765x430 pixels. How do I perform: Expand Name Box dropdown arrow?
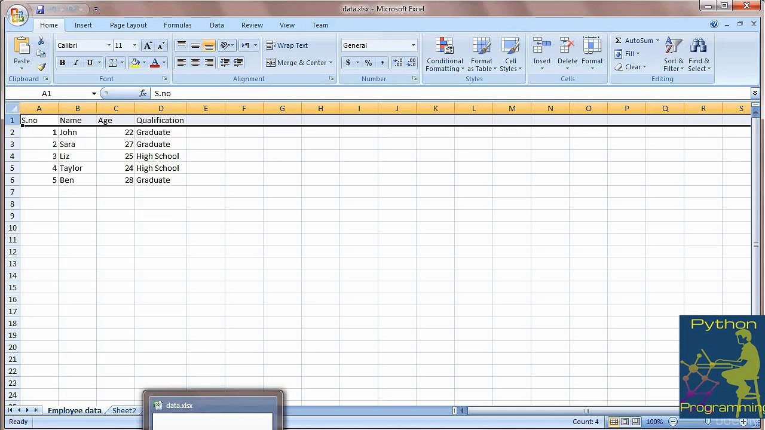point(94,93)
